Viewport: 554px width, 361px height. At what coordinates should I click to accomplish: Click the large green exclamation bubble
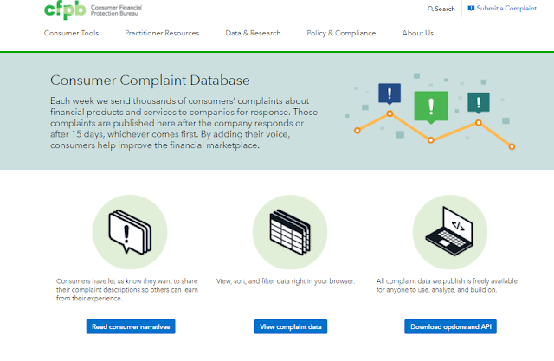click(431, 107)
